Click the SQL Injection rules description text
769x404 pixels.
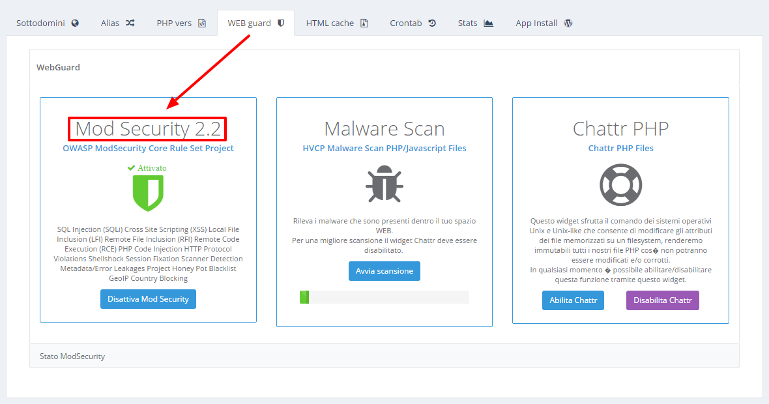[x=148, y=254]
